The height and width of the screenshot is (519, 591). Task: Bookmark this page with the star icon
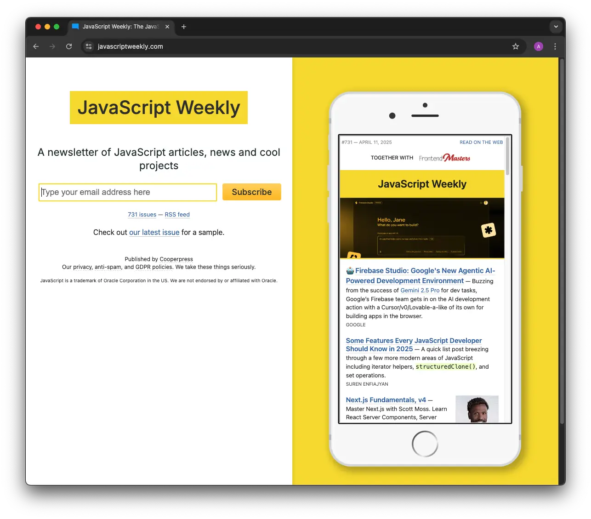point(516,46)
